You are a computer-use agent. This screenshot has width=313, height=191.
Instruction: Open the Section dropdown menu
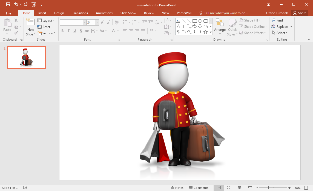point(46,33)
